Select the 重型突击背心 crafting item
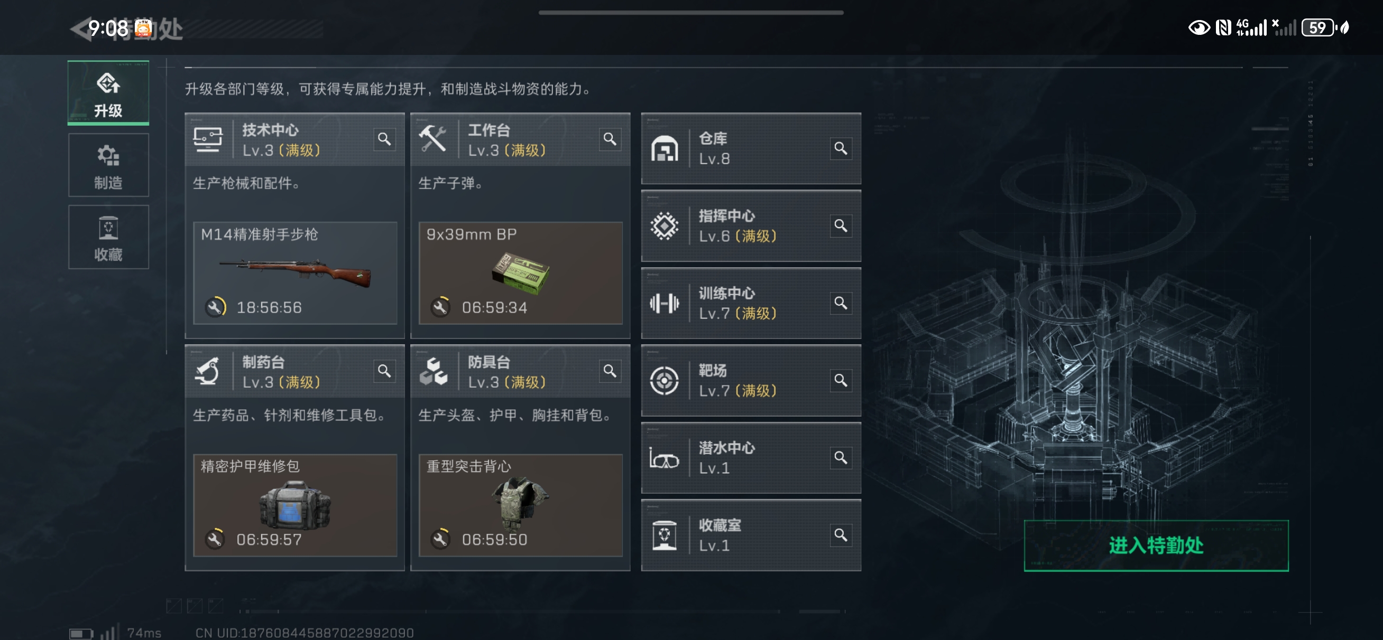 click(520, 505)
